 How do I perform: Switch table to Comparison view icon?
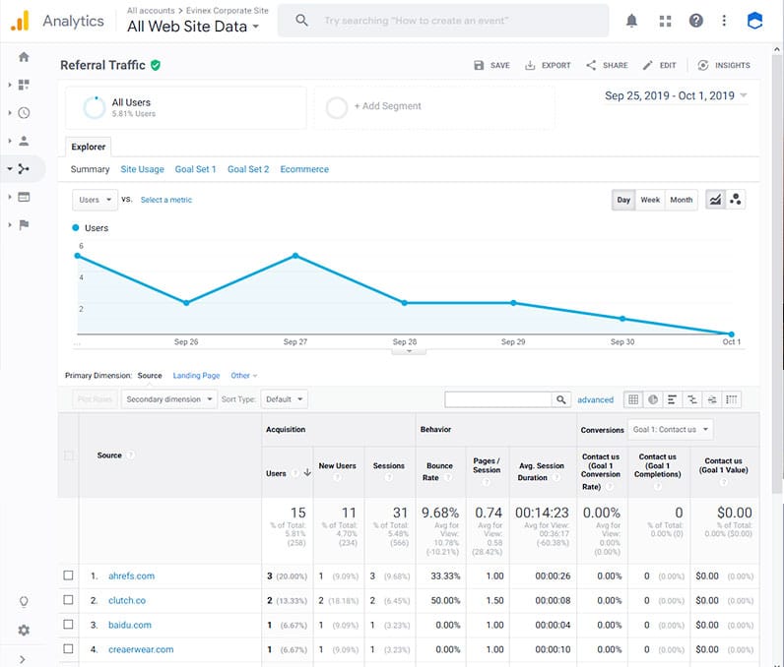tap(692, 399)
